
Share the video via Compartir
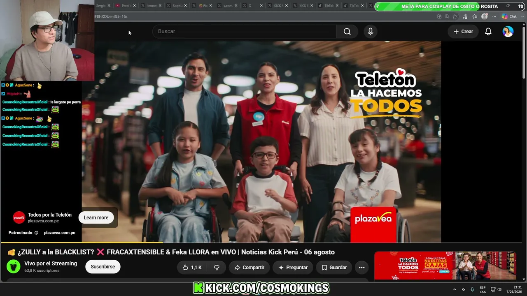click(x=249, y=267)
